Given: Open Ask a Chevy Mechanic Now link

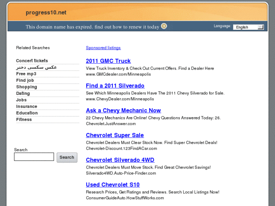Looking at the screenshot, I should click(x=123, y=110).
